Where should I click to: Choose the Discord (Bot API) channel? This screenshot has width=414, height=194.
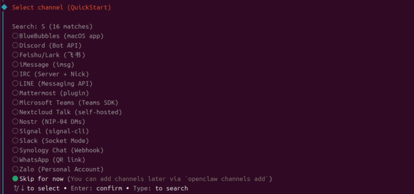tap(15, 46)
